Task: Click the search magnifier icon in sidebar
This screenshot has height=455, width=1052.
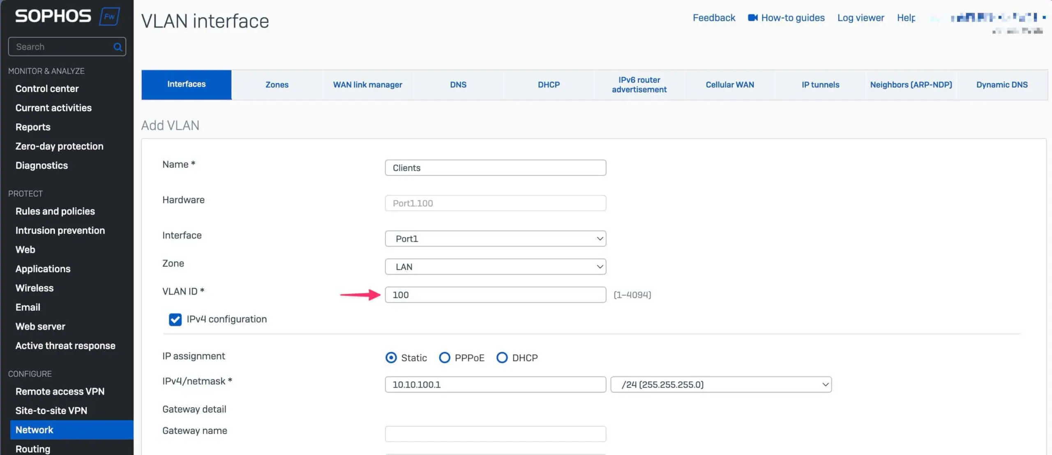Action: tap(118, 47)
